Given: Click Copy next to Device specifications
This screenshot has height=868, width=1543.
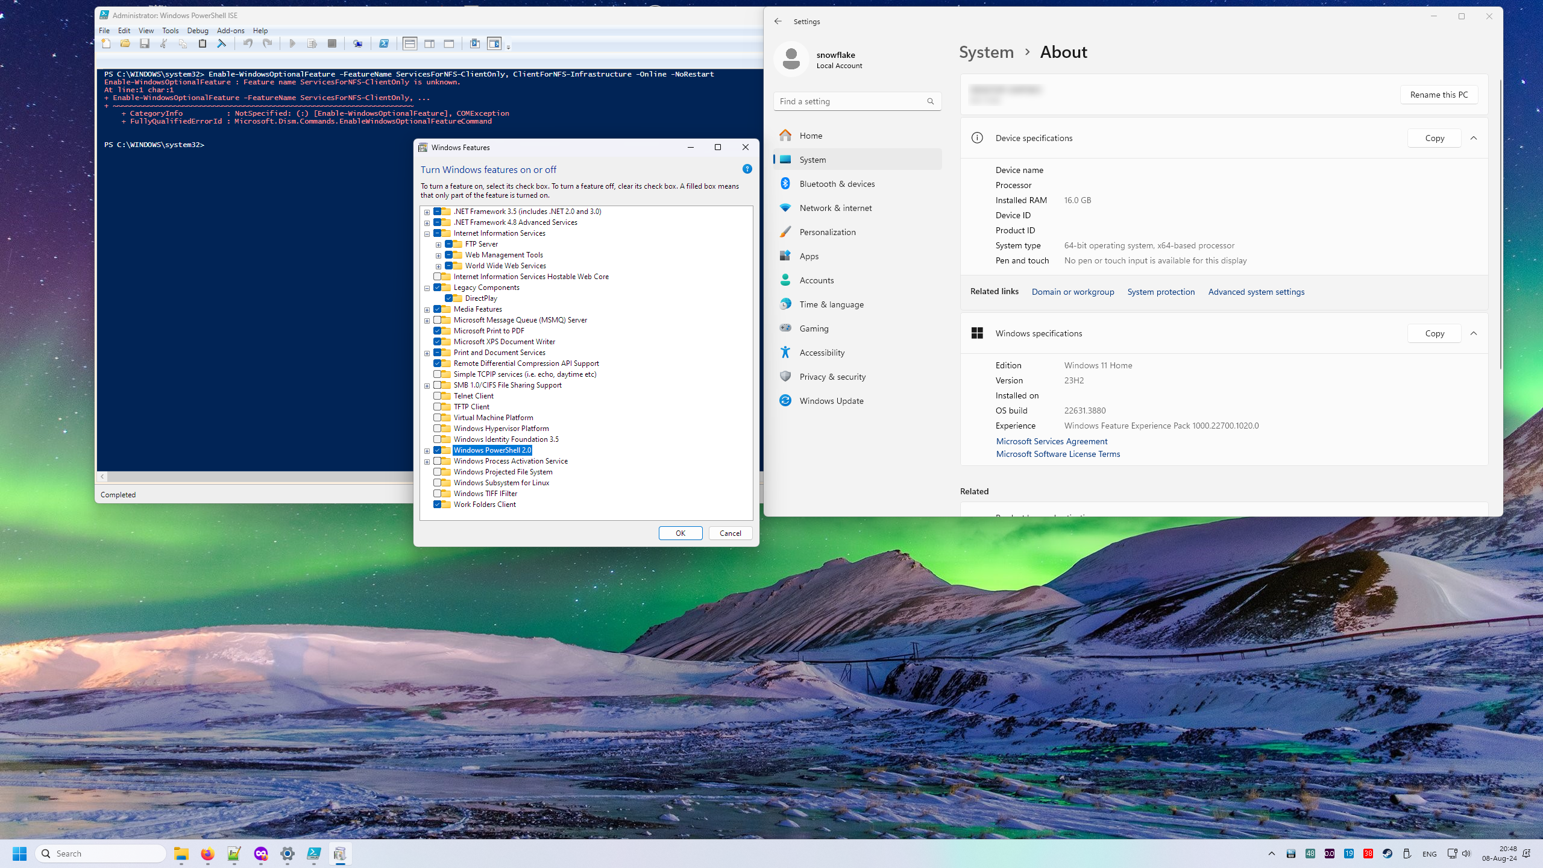Looking at the screenshot, I should [1435, 138].
